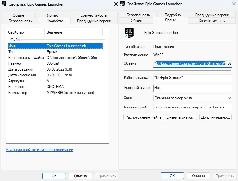
Task: Click OK in the right properties window
Action: coord(172,176)
